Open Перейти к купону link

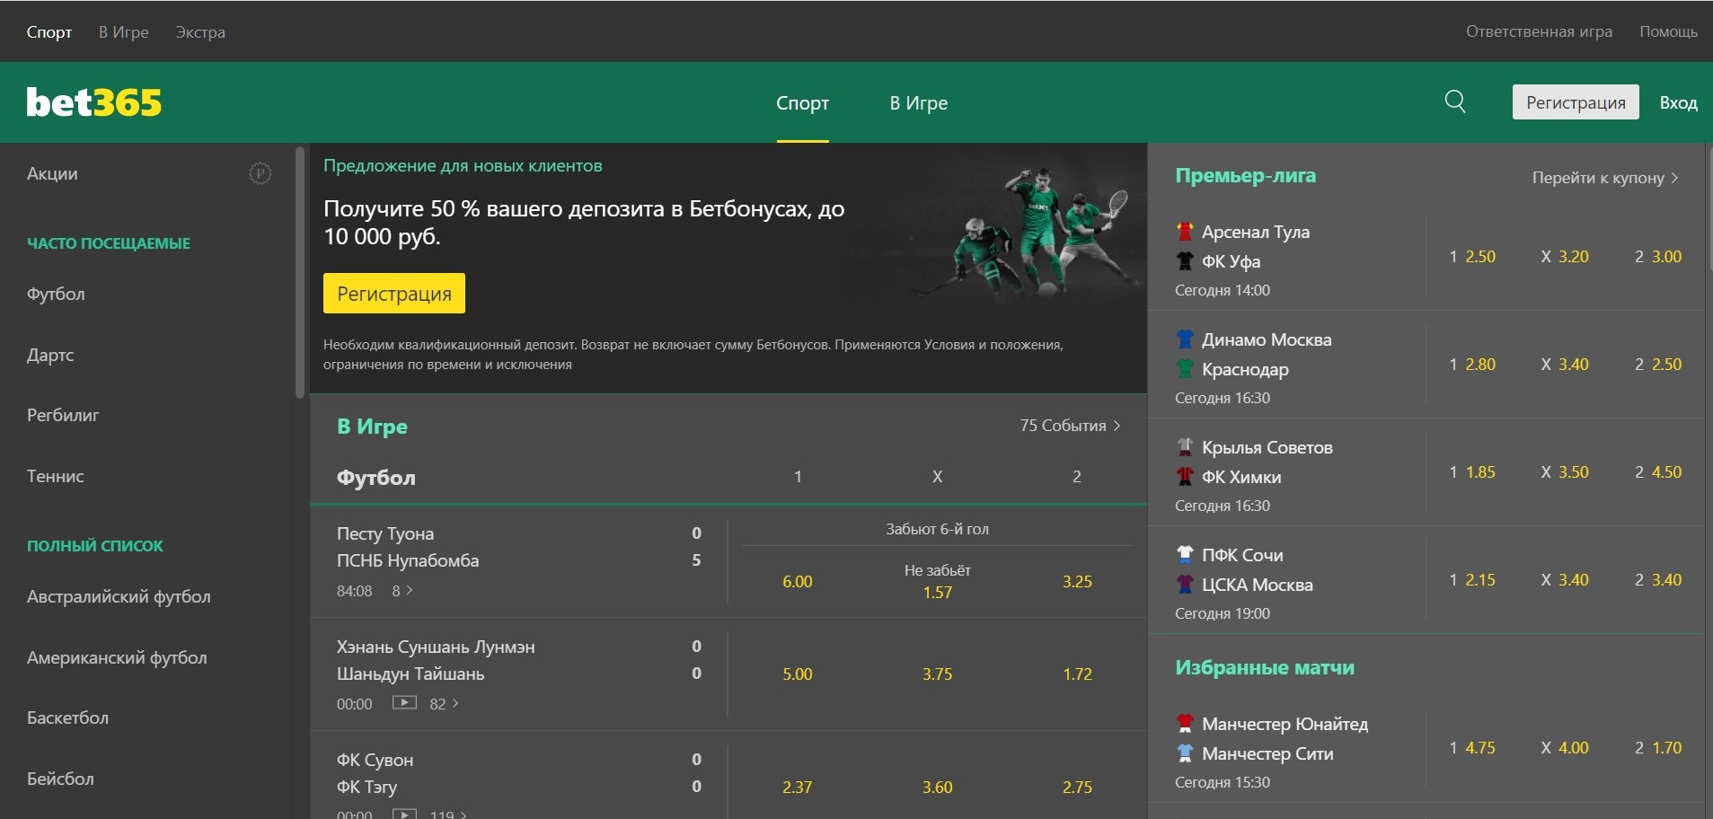[1605, 178]
